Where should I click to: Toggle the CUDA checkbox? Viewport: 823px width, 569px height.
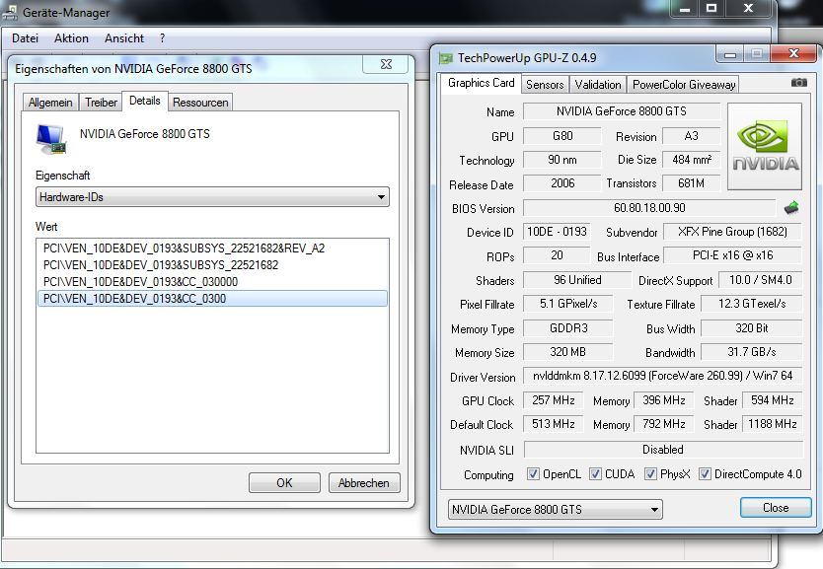[x=595, y=474]
